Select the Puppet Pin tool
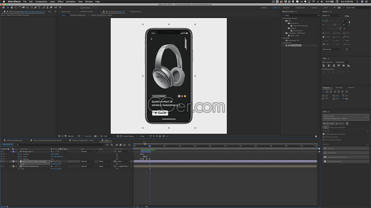This screenshot has height=208, width=371. point(60,8)
